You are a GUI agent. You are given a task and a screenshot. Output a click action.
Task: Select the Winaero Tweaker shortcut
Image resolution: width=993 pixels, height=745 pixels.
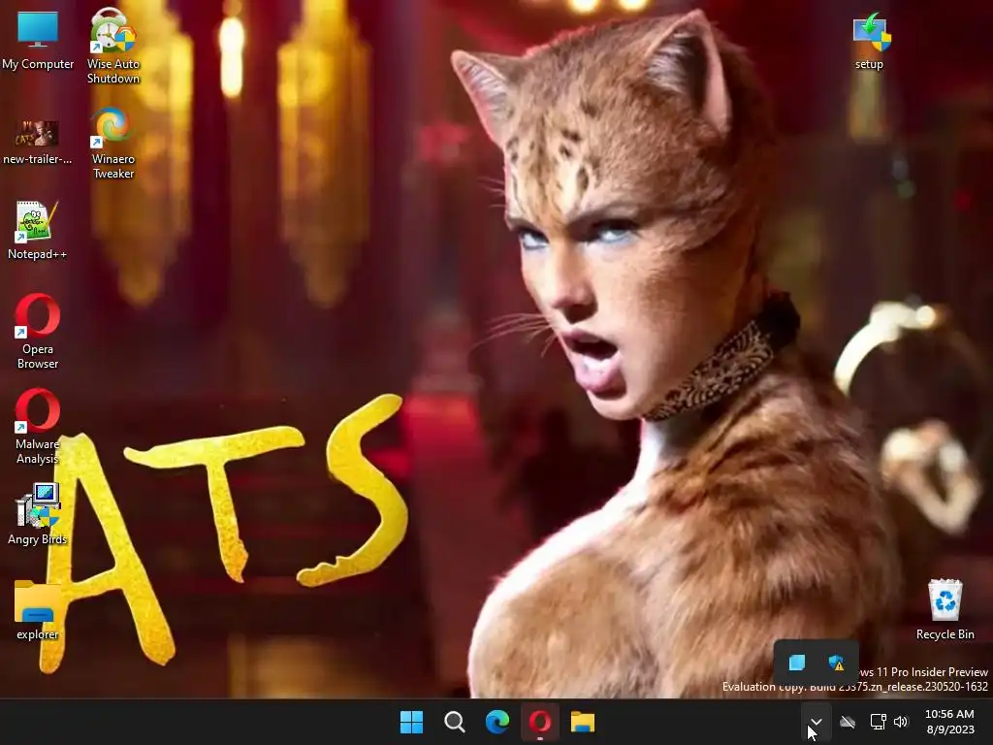pos(112,144)
